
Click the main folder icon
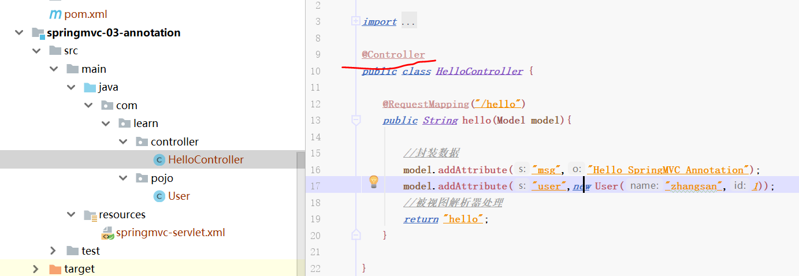tap(72, 69)
